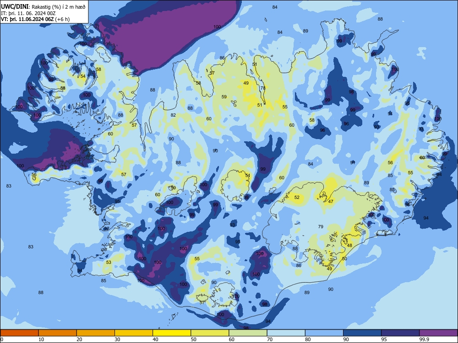Viewport: 458px width, 343px height.
Task: Click the golden 30–40 legend swatch
Action: pyautogui.click(x=133, y=333)
